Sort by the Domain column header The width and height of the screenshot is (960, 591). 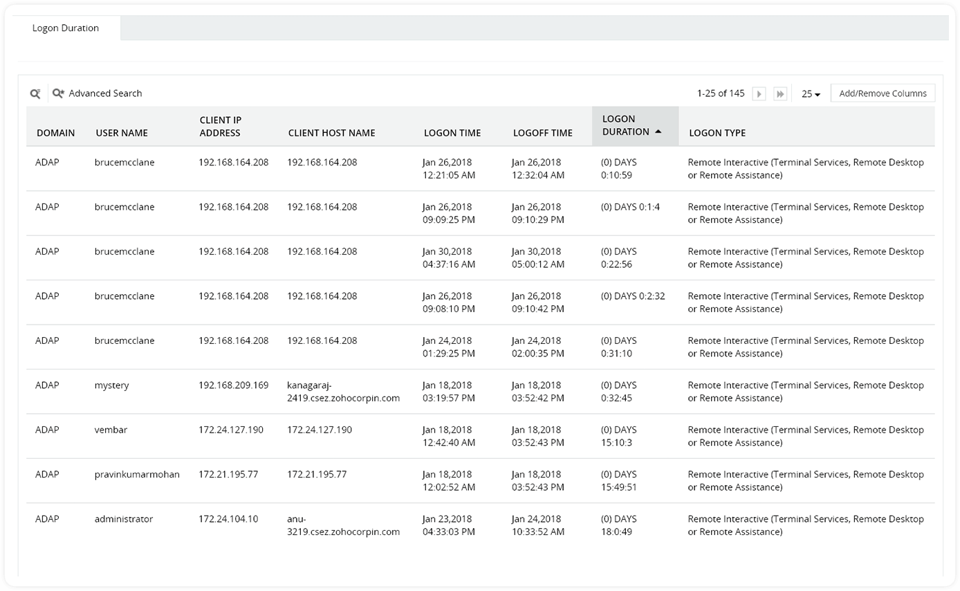pyautogui.click(x=56, y=132)
